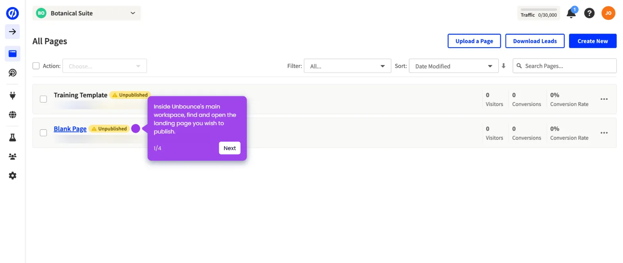The width and height of the screenshot is (623, 263).
Task: Open the notifications bell
Action: (571, 13)
